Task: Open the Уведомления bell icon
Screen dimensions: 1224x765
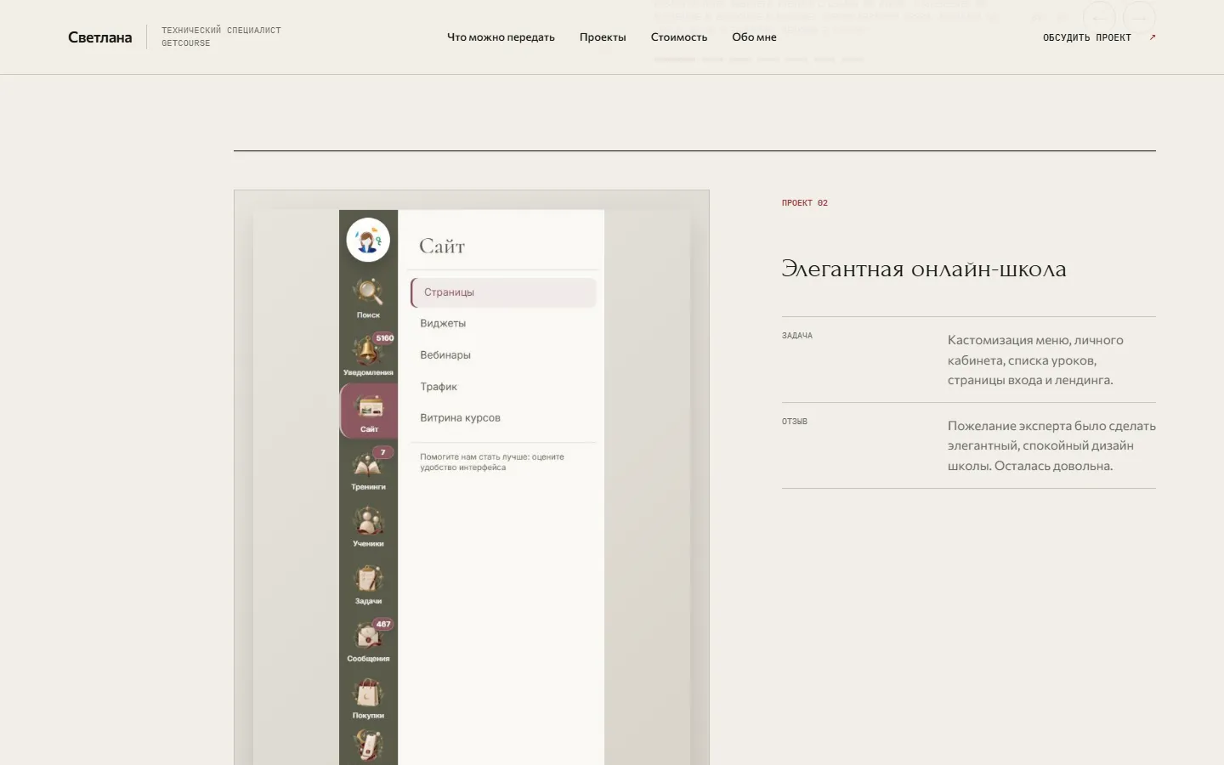Action: click(366, 349)
